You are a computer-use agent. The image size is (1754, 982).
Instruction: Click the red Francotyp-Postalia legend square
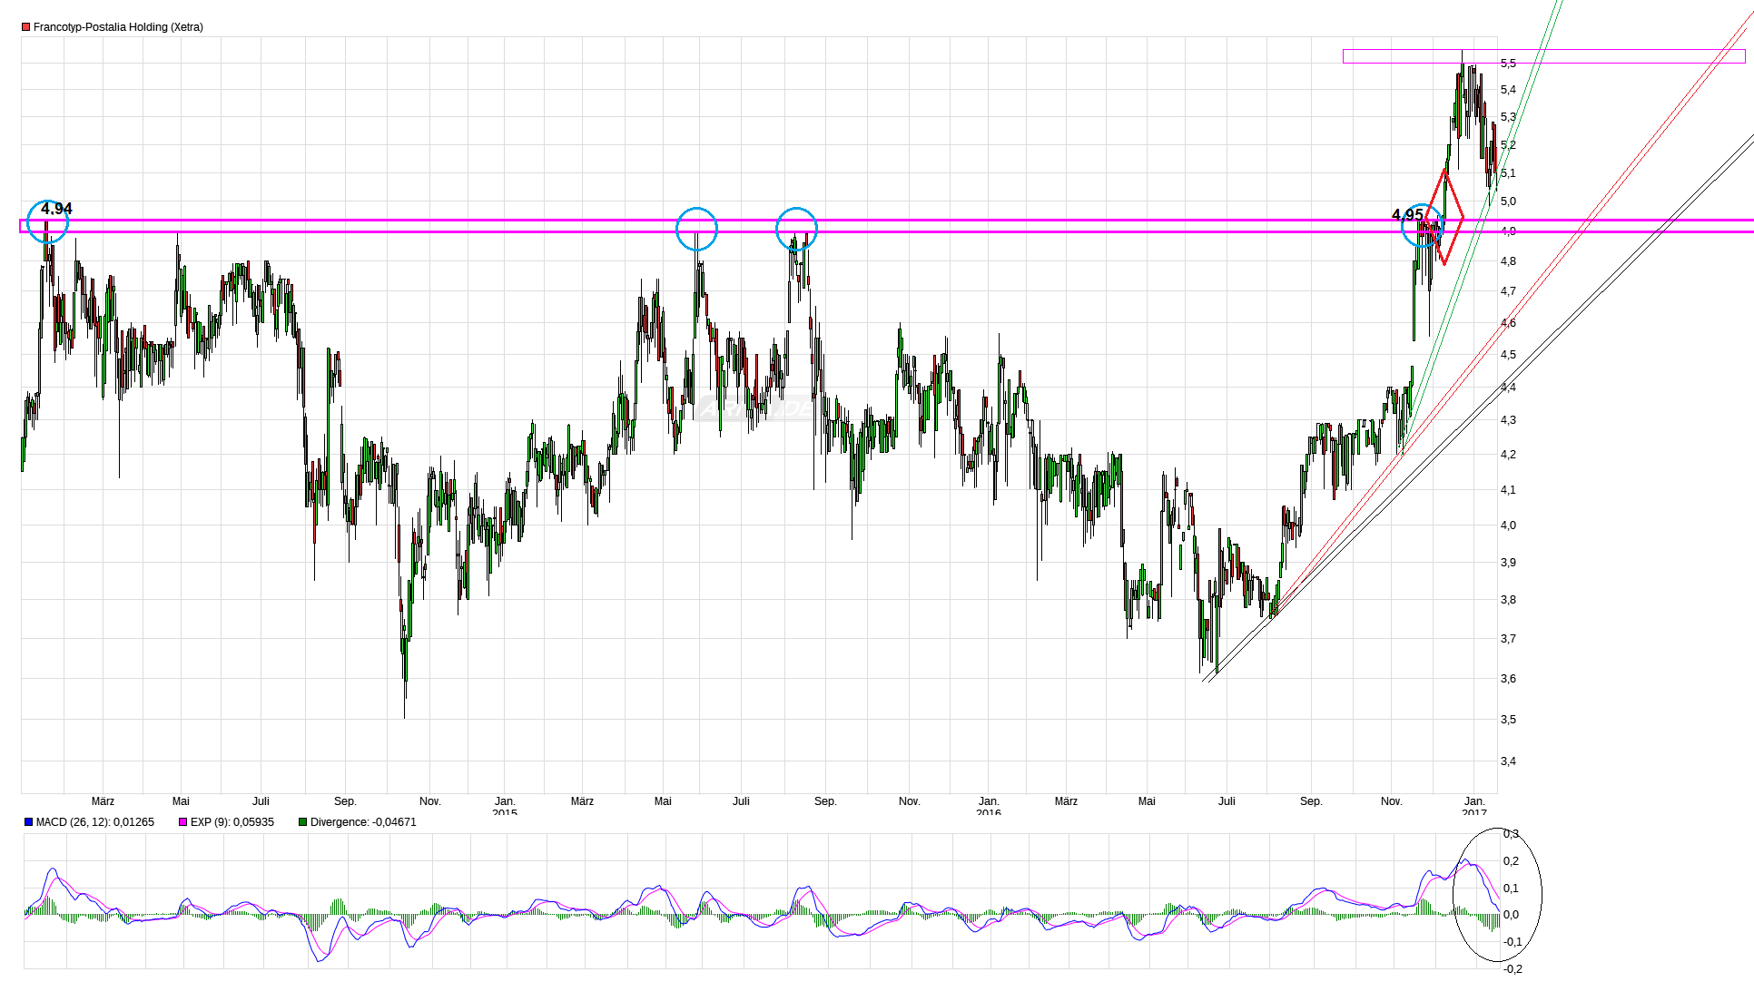click(x=26, y=27)
